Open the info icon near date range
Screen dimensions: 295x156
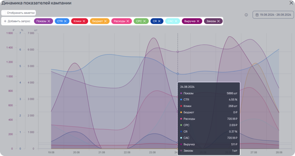(246, 15)
